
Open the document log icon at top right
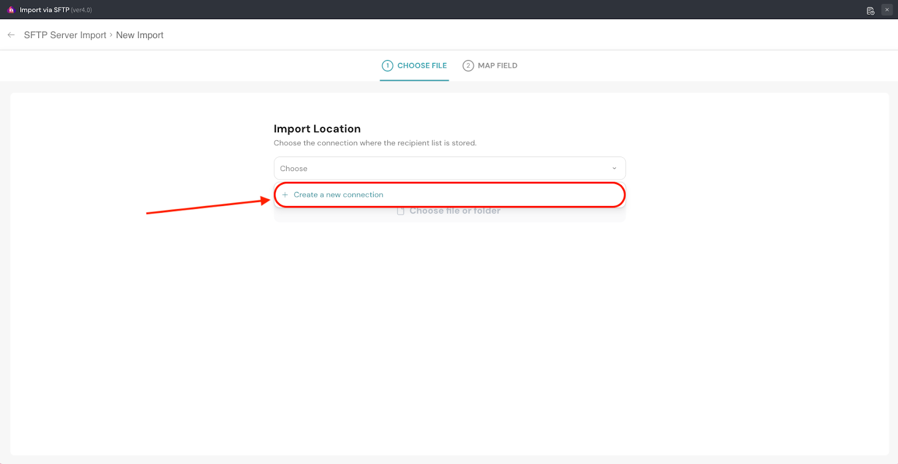870,11
